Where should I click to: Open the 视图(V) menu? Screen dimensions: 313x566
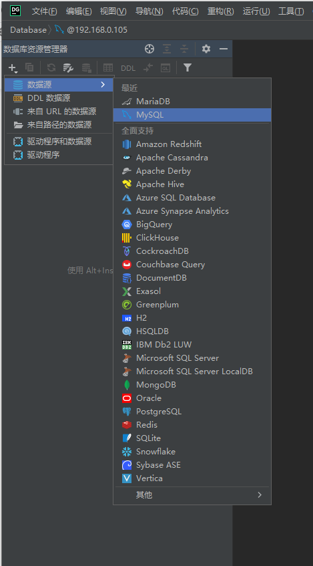point(113,11)
